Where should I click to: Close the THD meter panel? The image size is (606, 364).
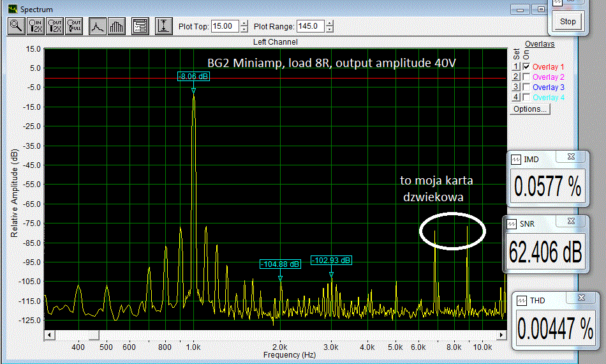(581, 298)
